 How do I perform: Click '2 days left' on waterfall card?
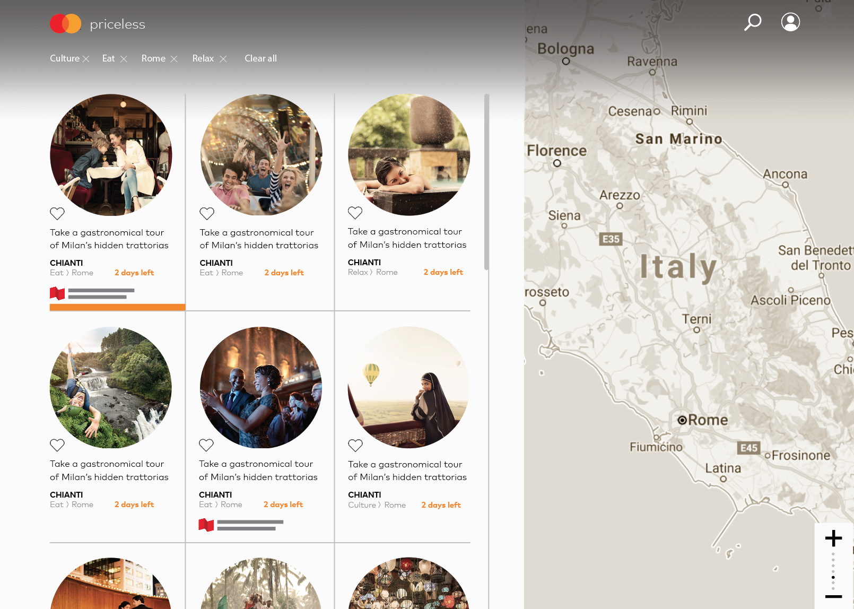tap(134, 504)
